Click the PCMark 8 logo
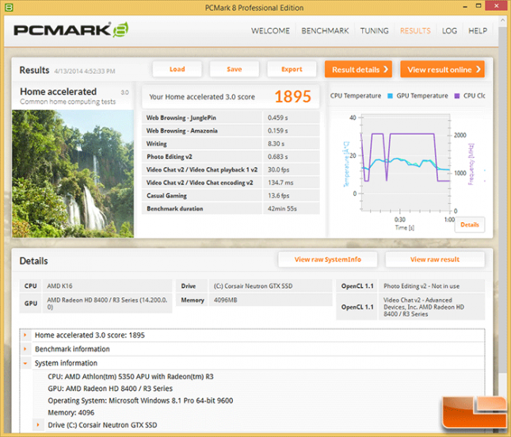Viewport: 511px width, 437px height. point(71,30)
